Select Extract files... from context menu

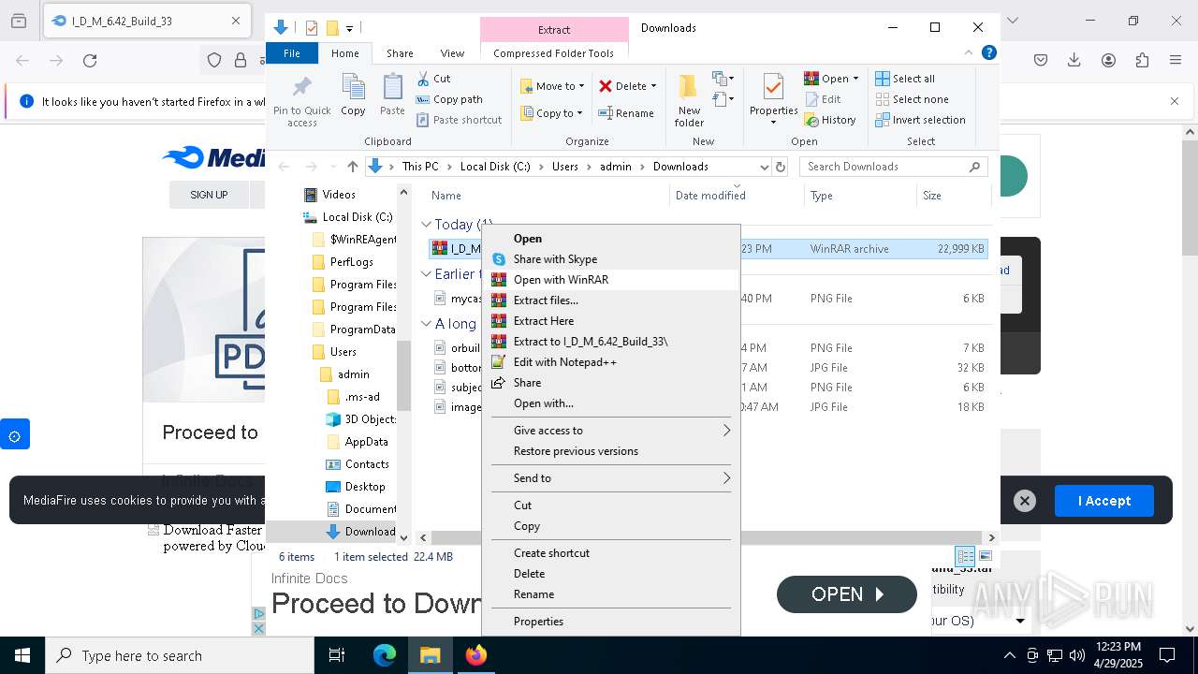(611, 300)
